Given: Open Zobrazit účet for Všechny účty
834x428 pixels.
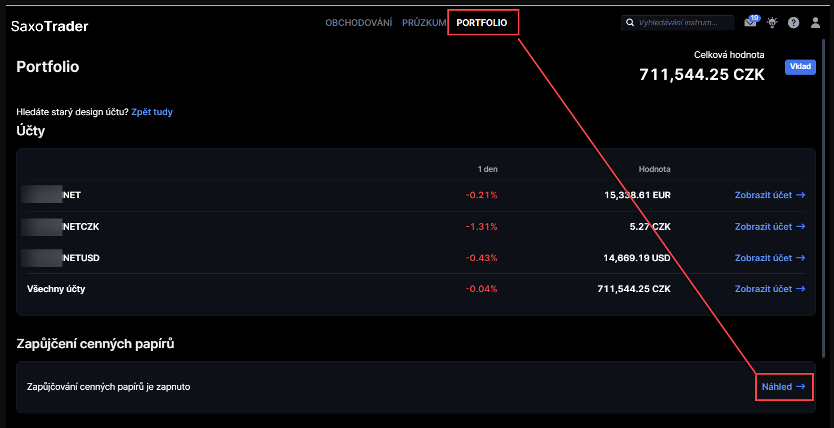Looking at the screenshot, I should point(769,289).
